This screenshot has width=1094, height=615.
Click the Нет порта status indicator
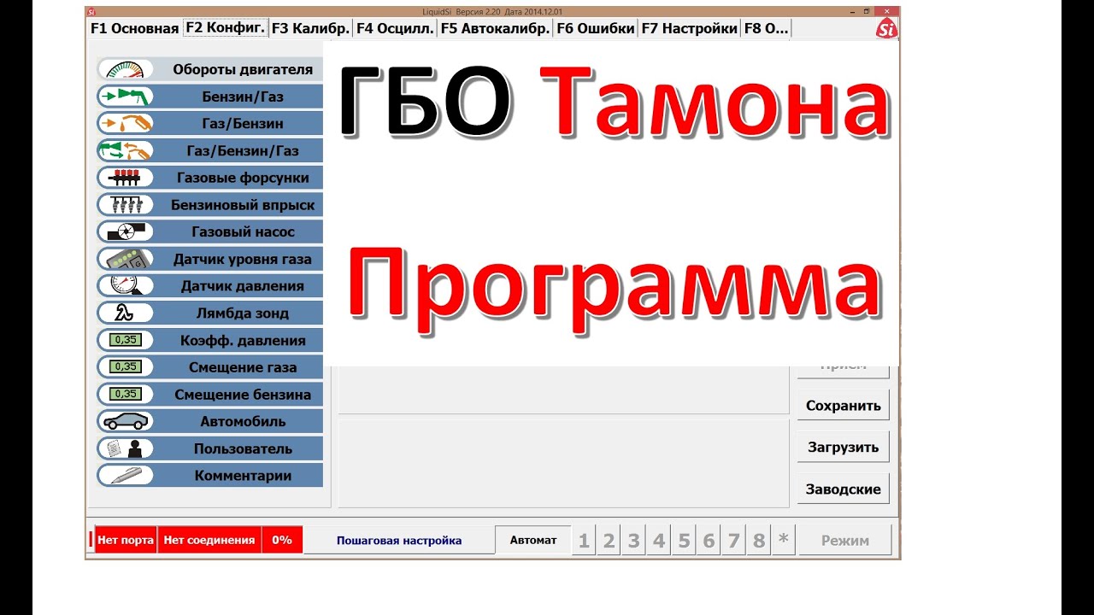(126, 540)
